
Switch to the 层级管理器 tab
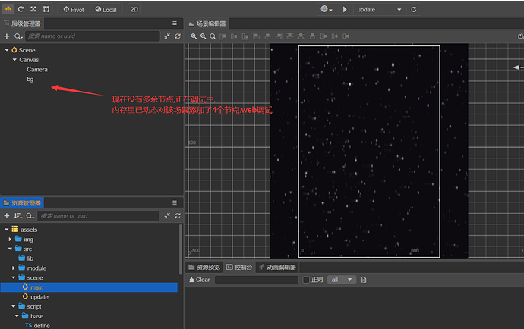point(22,23)
